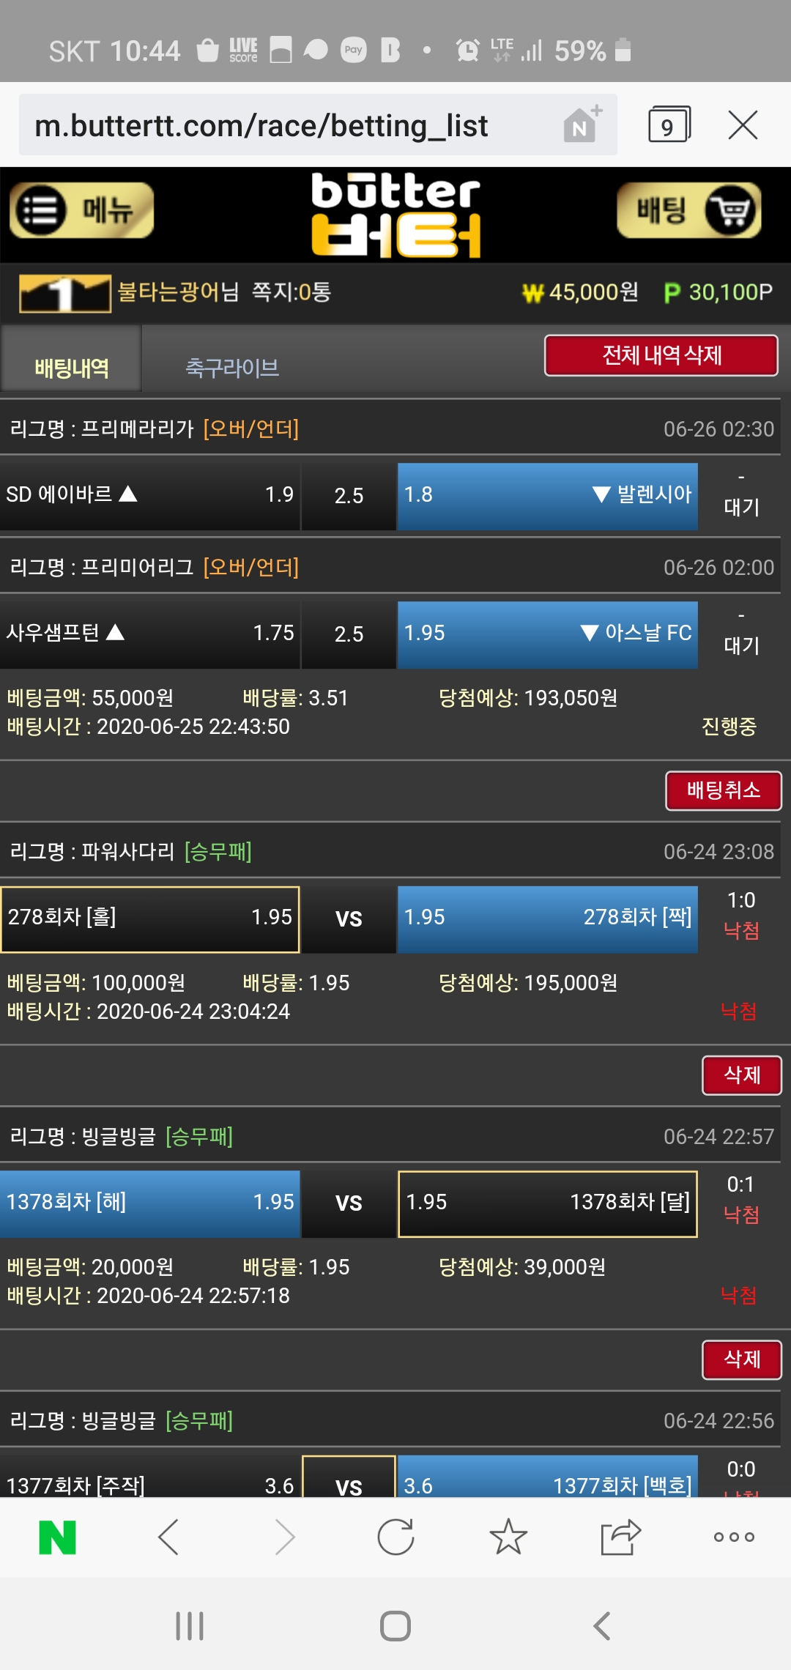Open the tab switcher showing 9
Screen dimensions: 791x1670
coord(668,125)
